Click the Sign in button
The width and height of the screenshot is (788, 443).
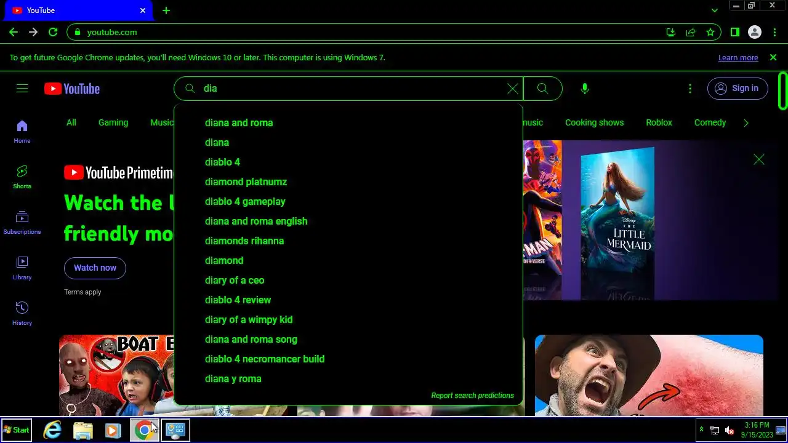[x=738, y=89]
